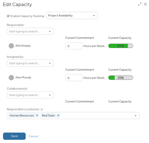Image resolution: width=149 pixels, height=143 pixels.
Task: Click the info icon beside Responsible Location(s)
Action: point(42,109)
